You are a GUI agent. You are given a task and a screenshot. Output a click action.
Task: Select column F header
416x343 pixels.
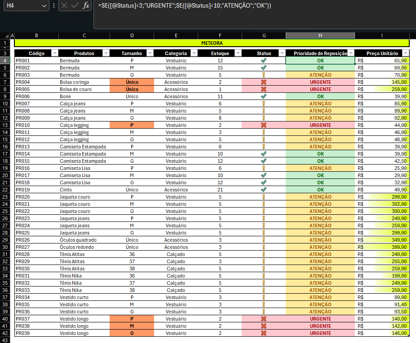(x=220, y=35)
